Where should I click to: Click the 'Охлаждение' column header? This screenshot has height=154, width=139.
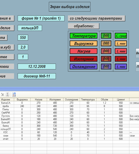pyautogui.click(x=71, y=100)
